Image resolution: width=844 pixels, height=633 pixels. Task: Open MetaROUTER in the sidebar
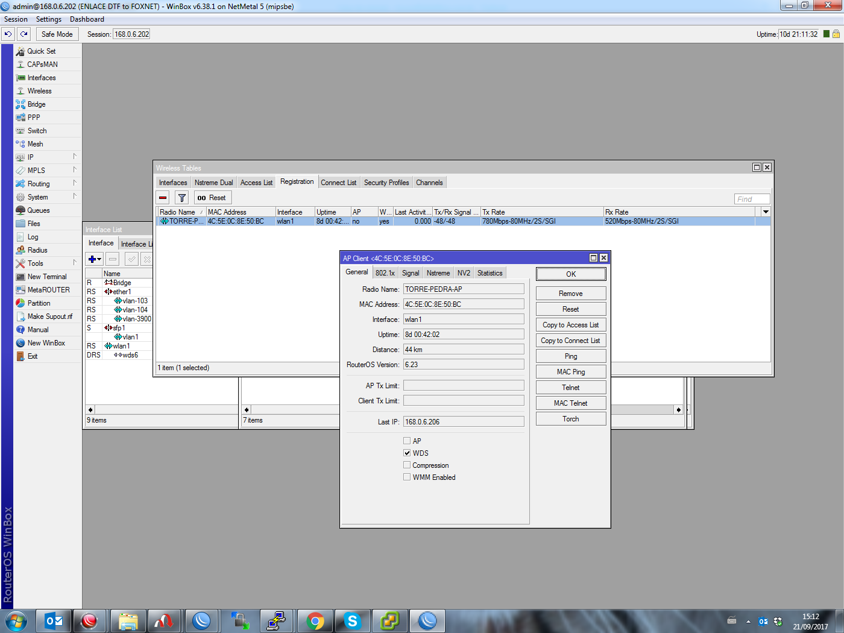[x=48, y=290]
